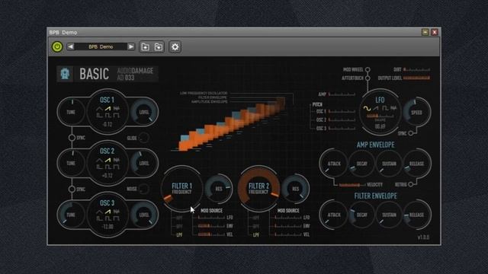Select OSC 1 triangle waveform
The image size is (488, 274).
tap(99, 109)
